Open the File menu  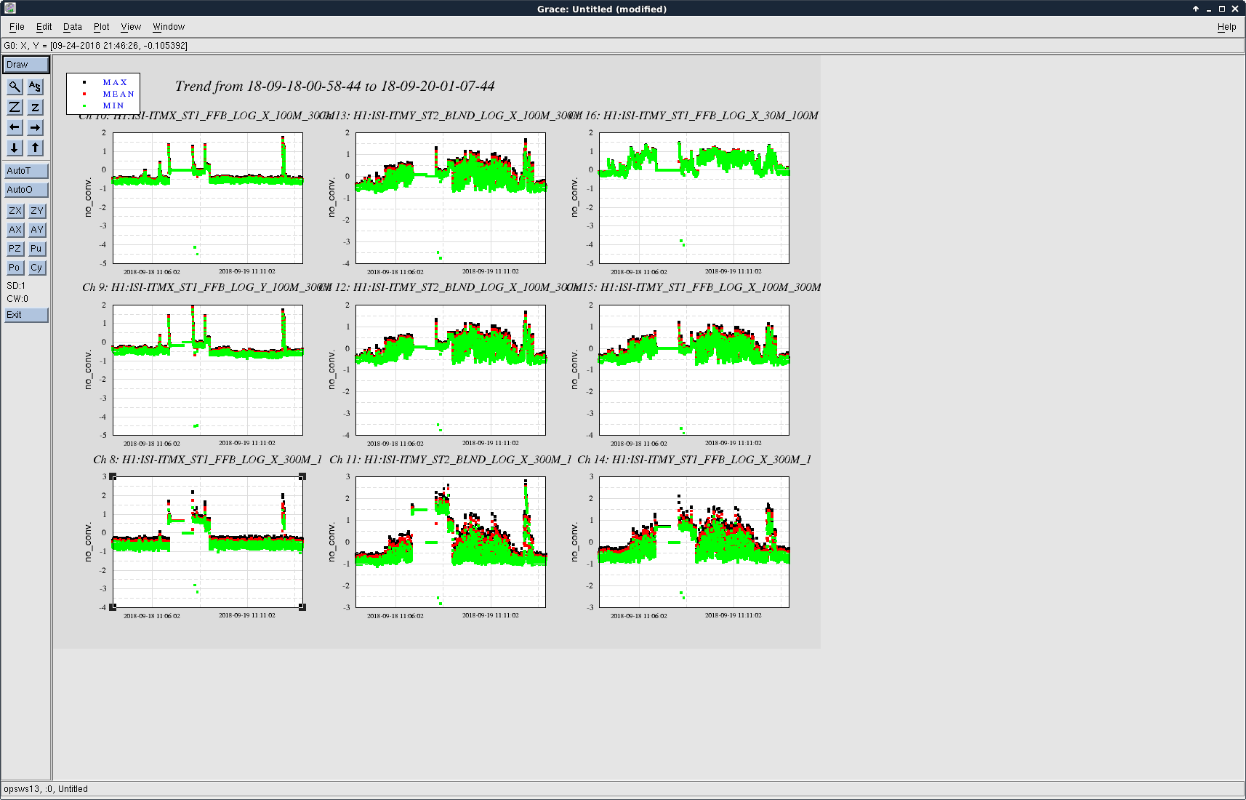(x=17, y=27)
